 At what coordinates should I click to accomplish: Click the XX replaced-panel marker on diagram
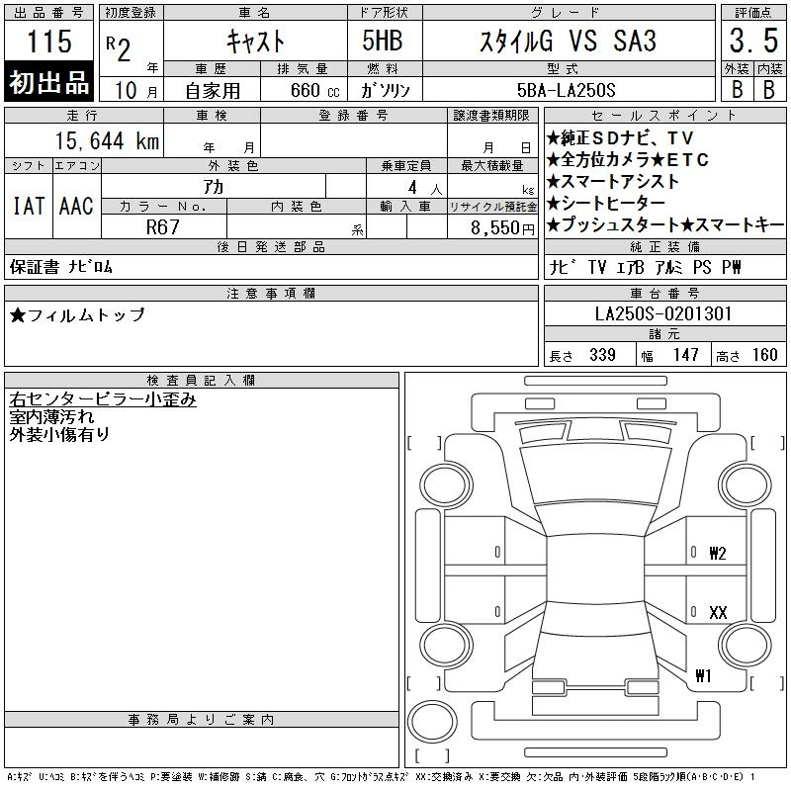(718, 613)
